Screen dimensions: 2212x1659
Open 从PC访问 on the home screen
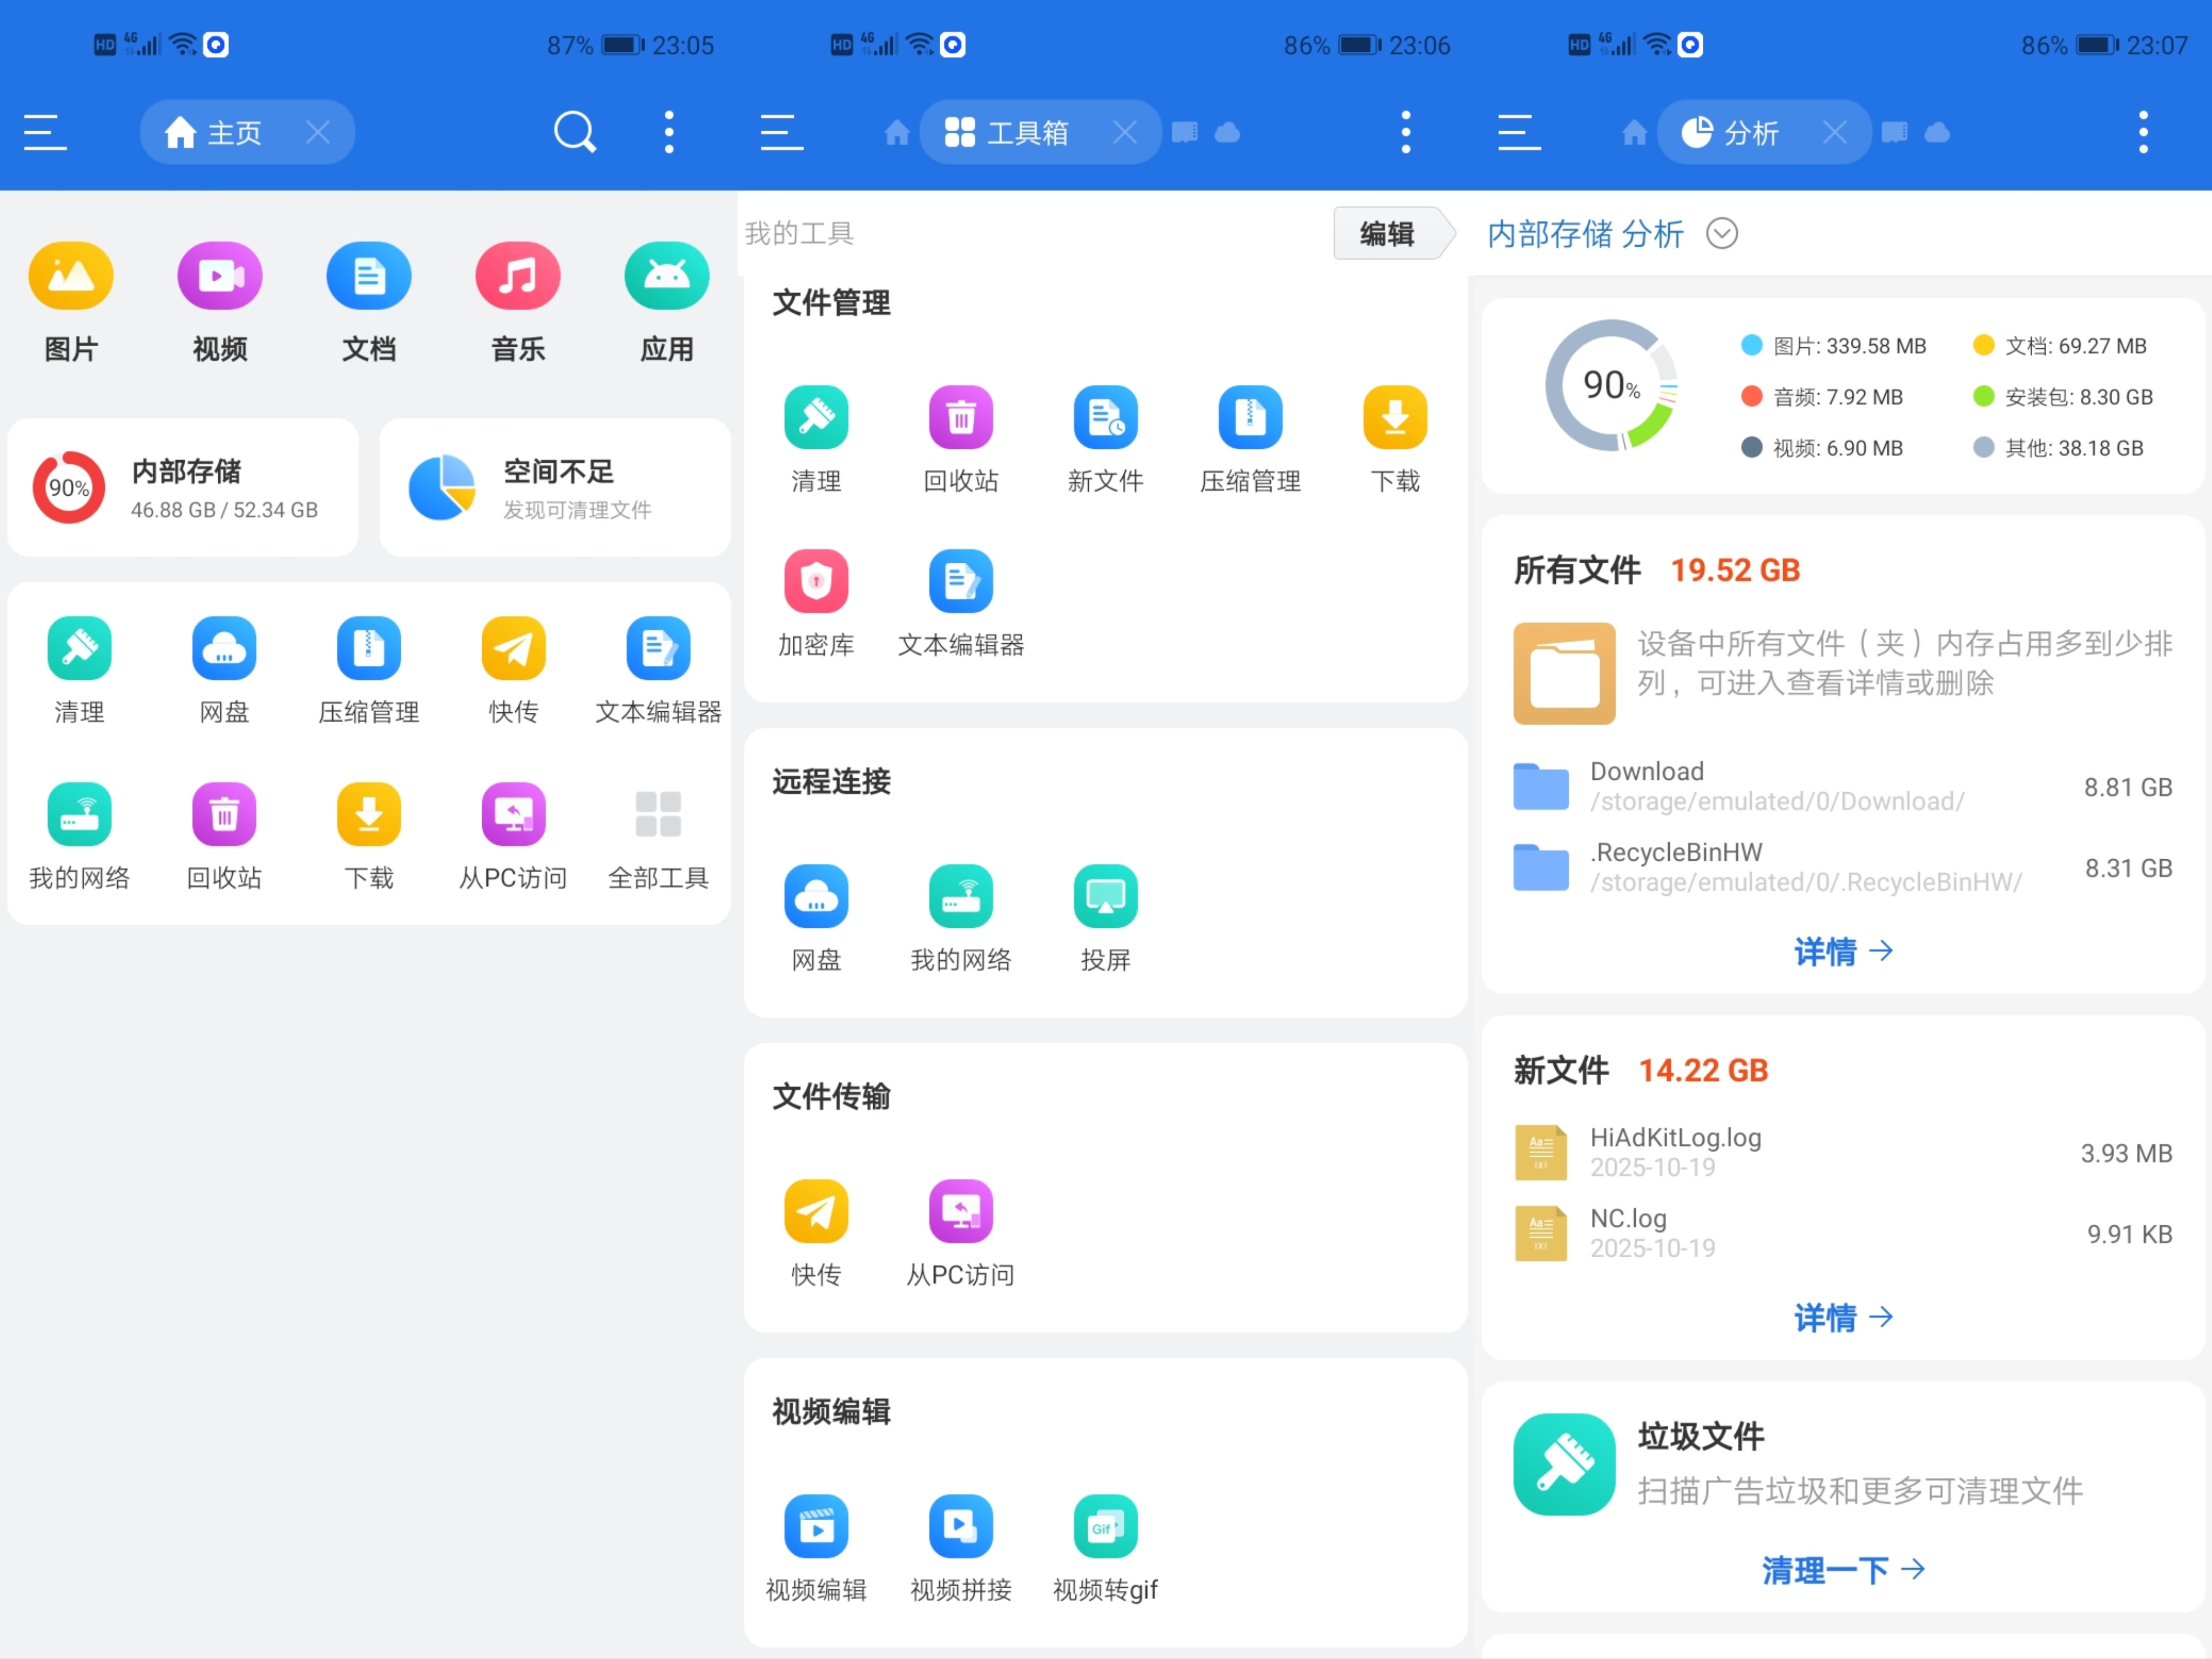pos(513,815)
